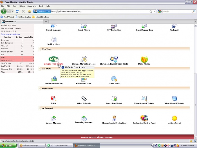Launch Elefante Administration Tools
This screenshot has height=148, width=197.
click(x=114, y=59)
